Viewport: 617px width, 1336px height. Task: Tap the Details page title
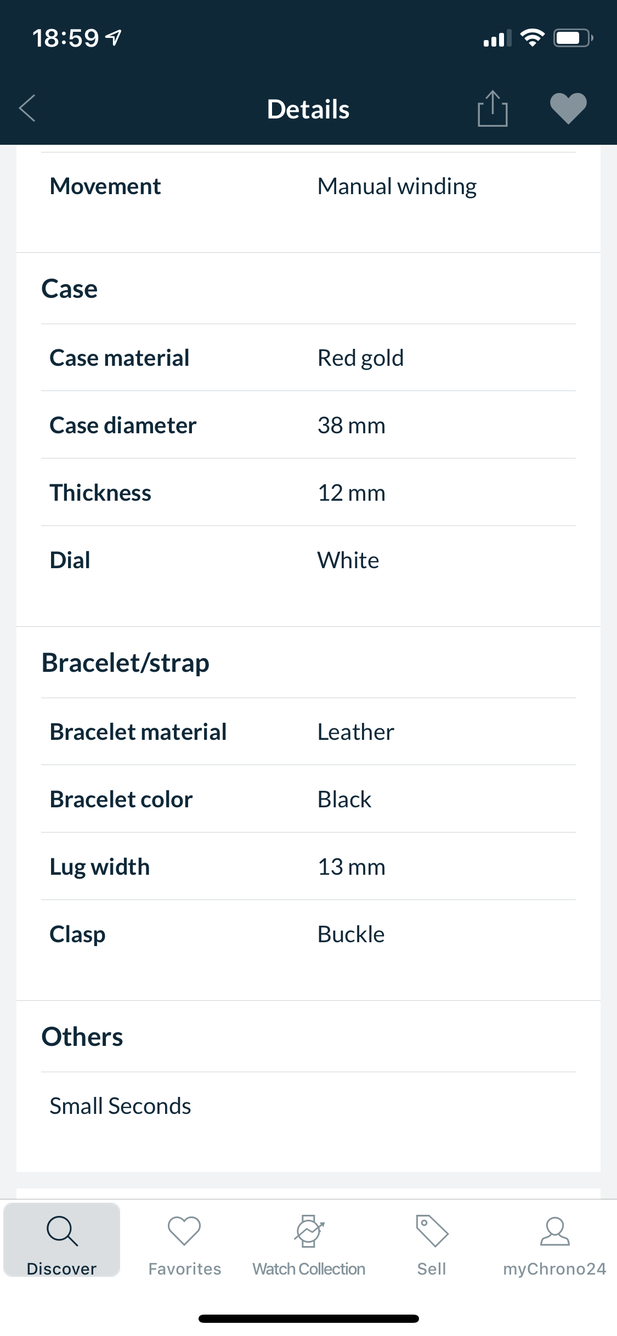click(308, 109)
